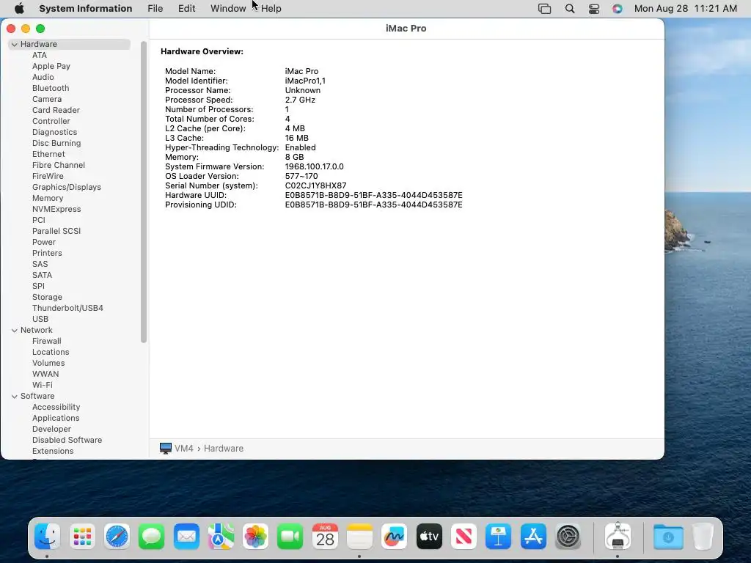Collapse the Network section

coord(15,331)
